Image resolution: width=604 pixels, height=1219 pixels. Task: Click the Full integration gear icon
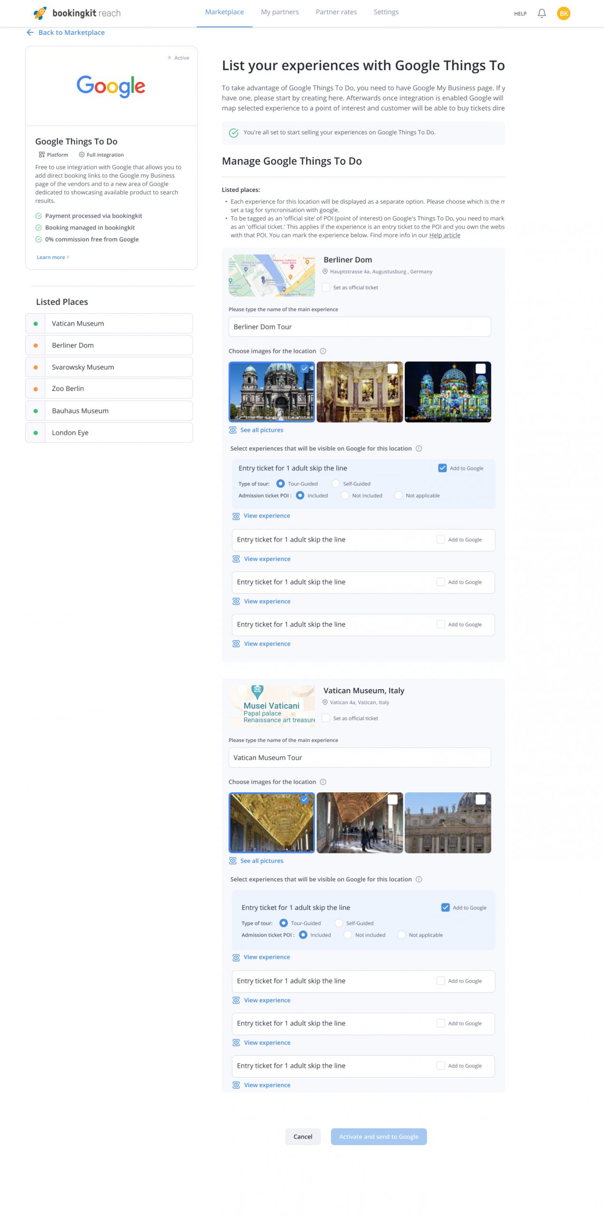pos(82,155)
